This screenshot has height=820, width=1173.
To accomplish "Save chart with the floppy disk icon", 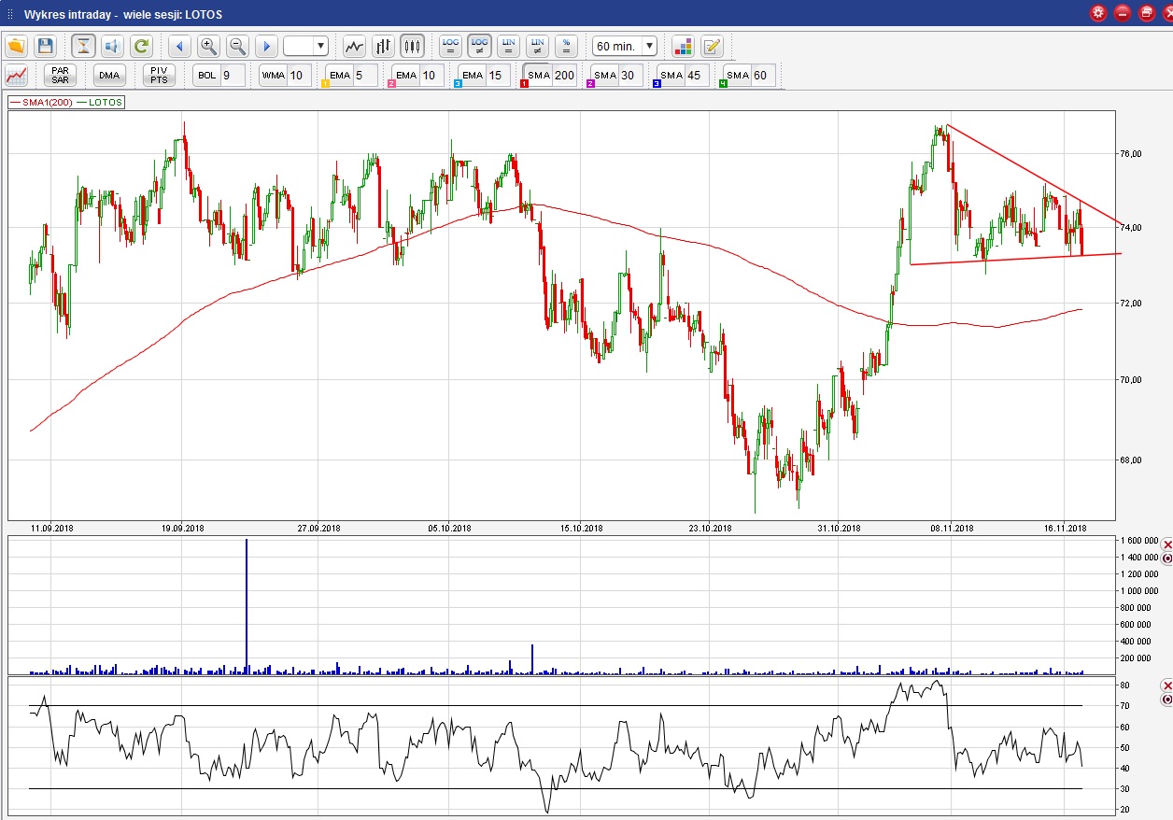I will 45,46.
